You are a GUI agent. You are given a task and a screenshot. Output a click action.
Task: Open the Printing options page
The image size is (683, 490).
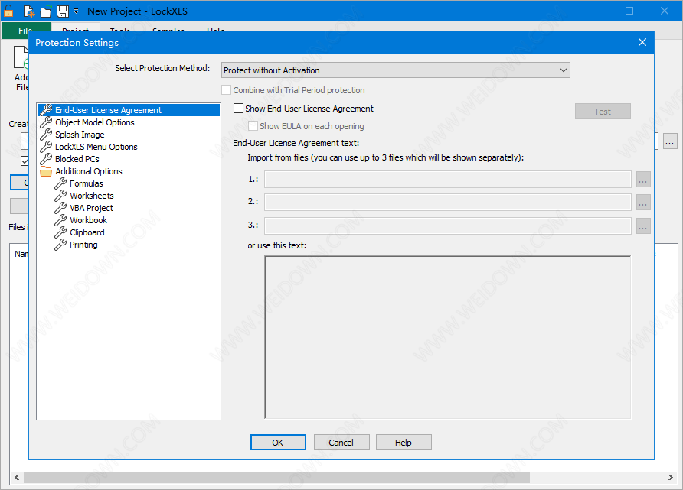tap(83, 245)
